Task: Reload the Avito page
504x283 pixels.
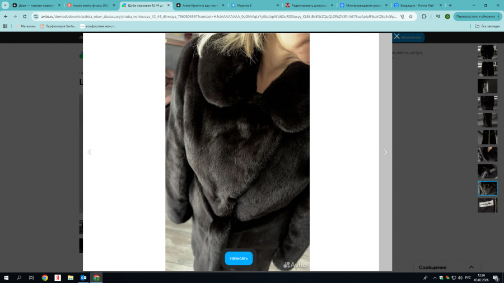Action: [x=25, y=17]
